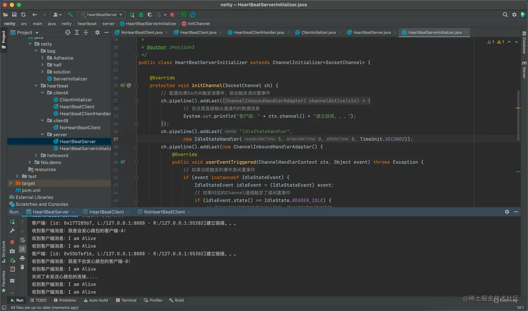
Task: Open the Terminal tool window
Action: pos(126,300)
